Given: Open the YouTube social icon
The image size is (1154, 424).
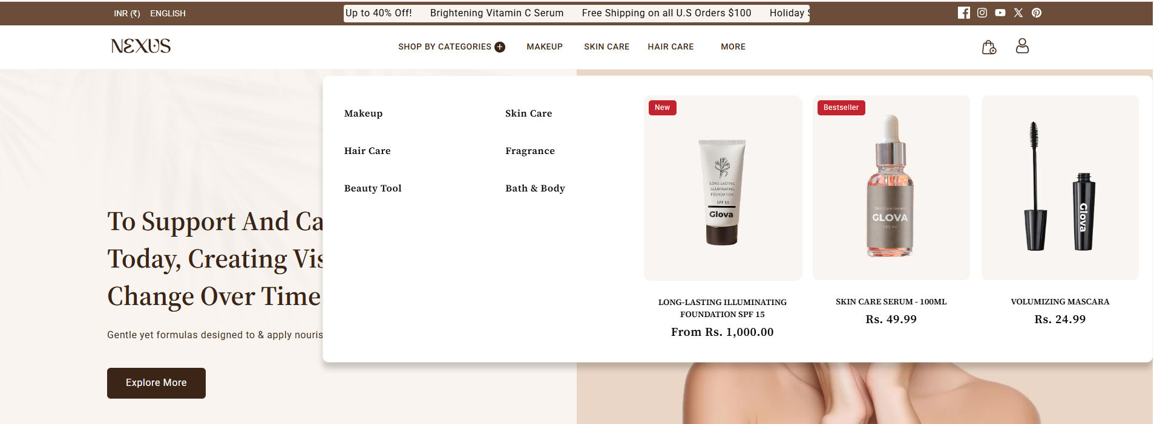Looking at the screenshot, I should point(1000,13).
